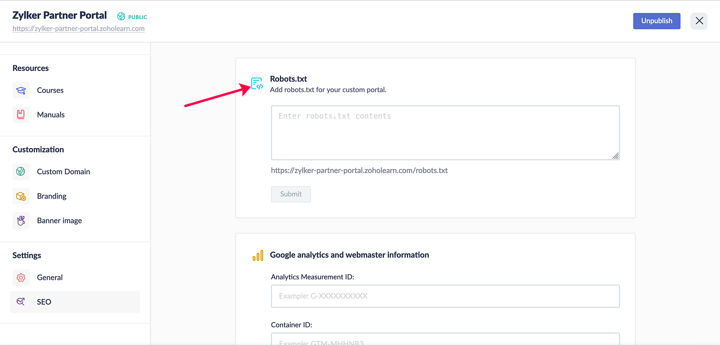The image size is (720, 345).
Task: Click the public globe icon near title
Action: tap(121, 17)
